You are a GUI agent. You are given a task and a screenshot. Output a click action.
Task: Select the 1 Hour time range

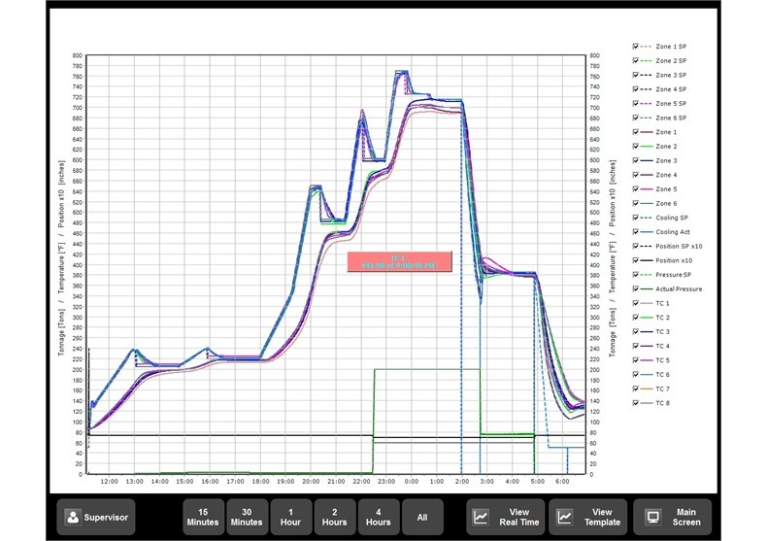(x=290, y=518)
